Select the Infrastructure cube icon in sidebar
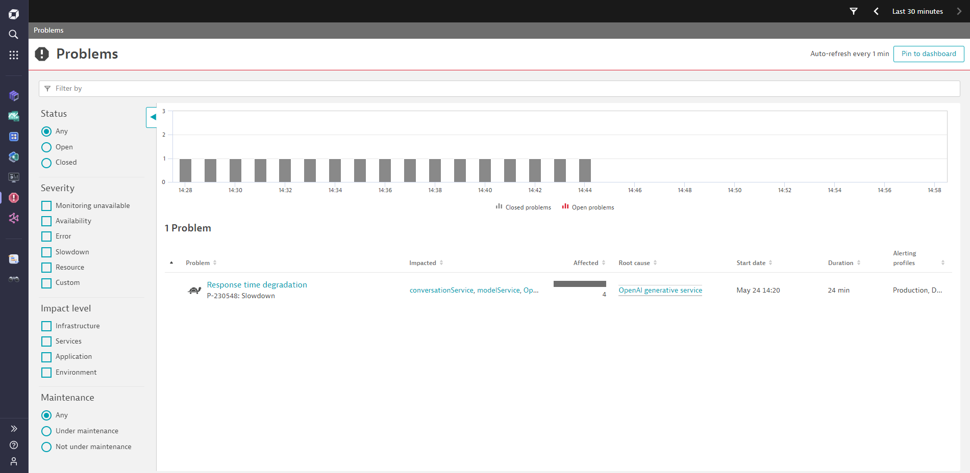 [14, 95]
